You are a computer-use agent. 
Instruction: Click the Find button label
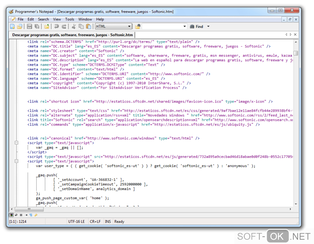199,27
